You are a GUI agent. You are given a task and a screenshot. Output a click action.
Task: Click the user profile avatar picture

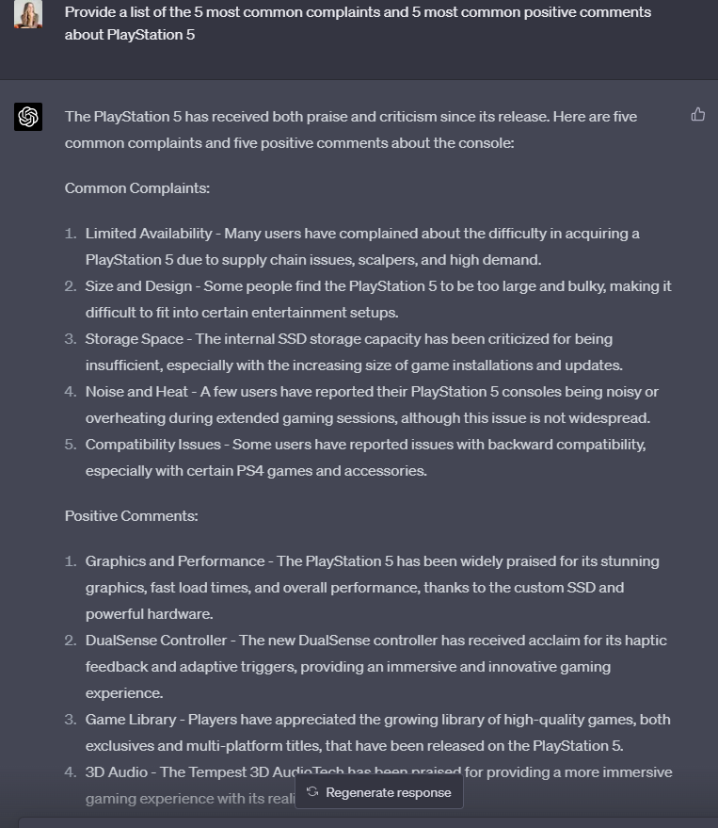pyautogui.click(x=28, y=14)
